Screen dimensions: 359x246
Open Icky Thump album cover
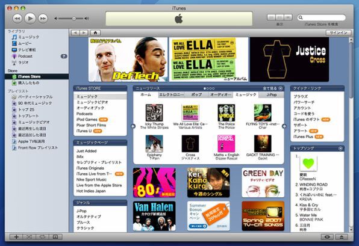coord(154,112)
